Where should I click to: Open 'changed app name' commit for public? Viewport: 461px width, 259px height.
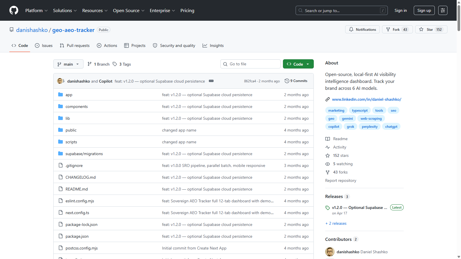(x=179, y=130)
